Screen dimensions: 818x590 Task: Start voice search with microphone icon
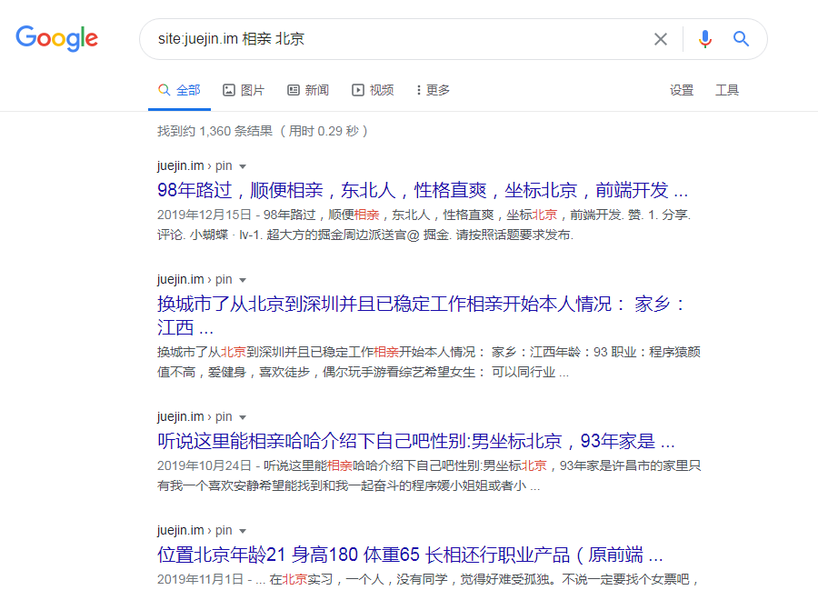point(704,39)
